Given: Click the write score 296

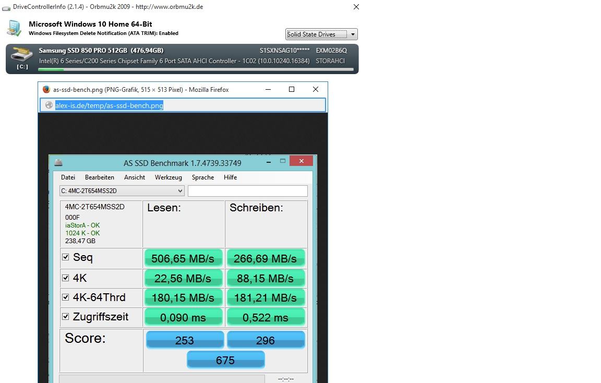Looking at the screenshot, I should tap(266, 340).
